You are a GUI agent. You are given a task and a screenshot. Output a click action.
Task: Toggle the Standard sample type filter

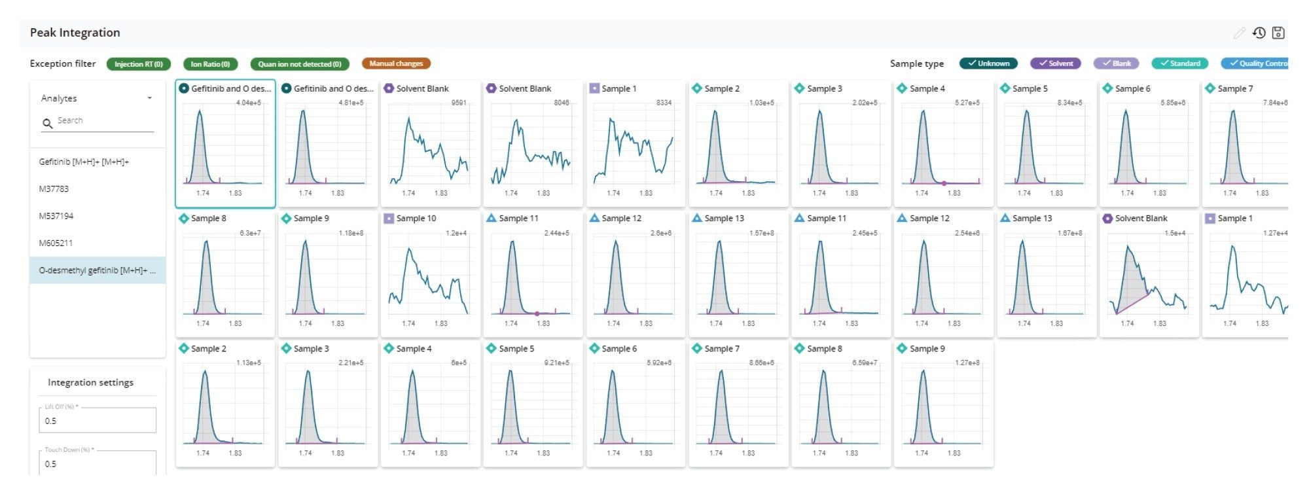click(1179, 63)
